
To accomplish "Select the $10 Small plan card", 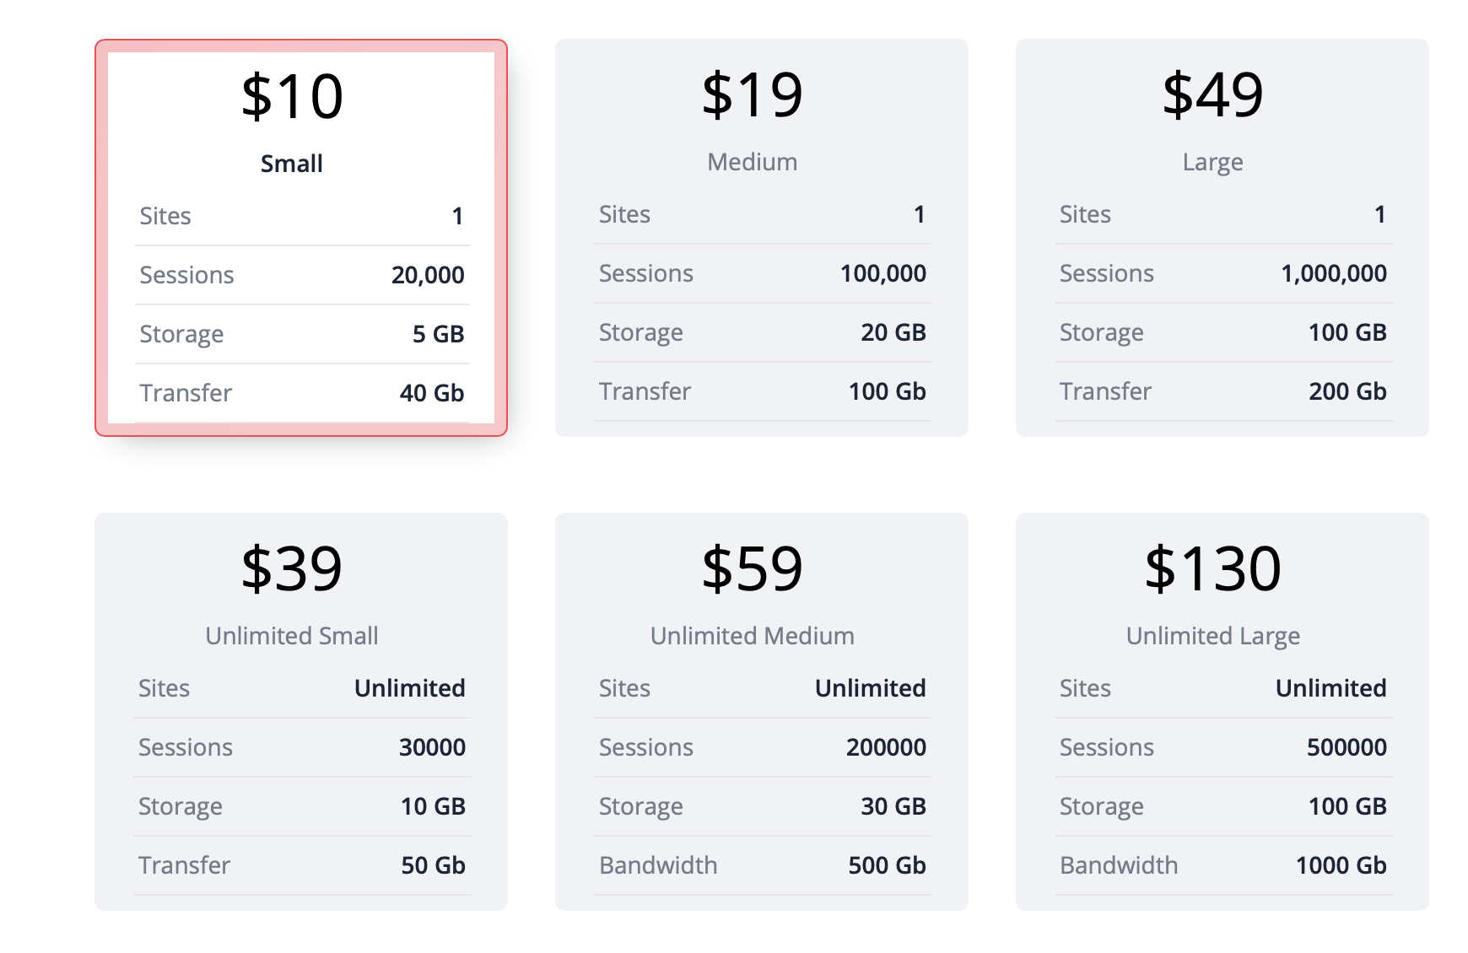I will (301, 238).
